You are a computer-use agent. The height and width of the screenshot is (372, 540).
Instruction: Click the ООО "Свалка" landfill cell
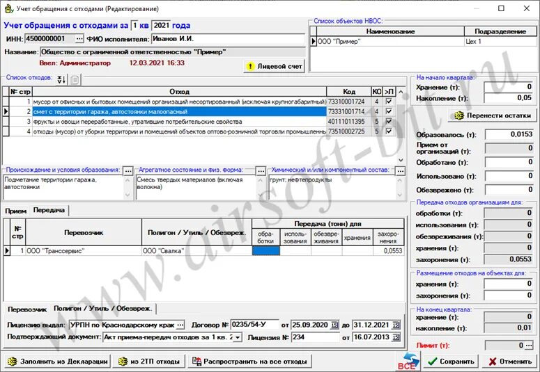(196, 251)
